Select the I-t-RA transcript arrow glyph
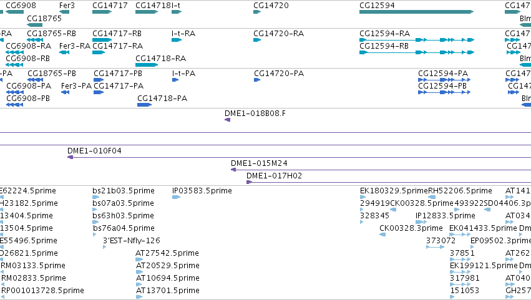 click(177, 40)
